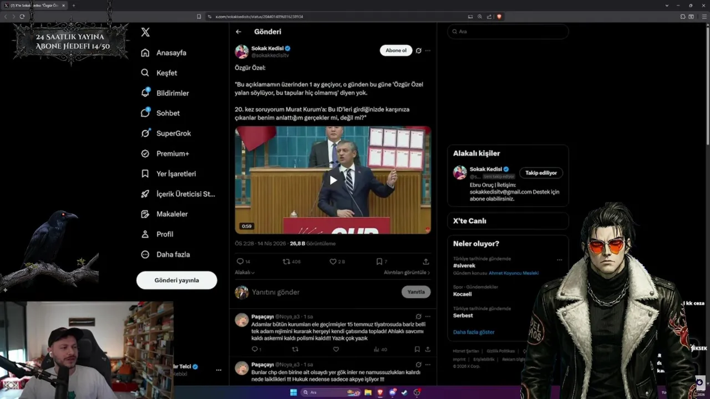Click view count 40 on Paşaçayı comment
Screen dimensions: 710x399
[x=381, y=349]
